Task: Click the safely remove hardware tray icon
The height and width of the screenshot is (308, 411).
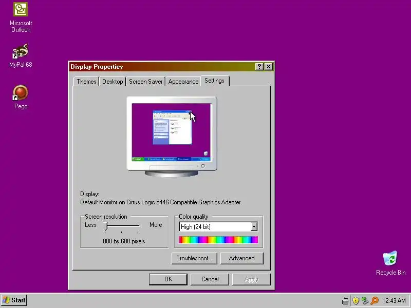Action: coord(365,301)
